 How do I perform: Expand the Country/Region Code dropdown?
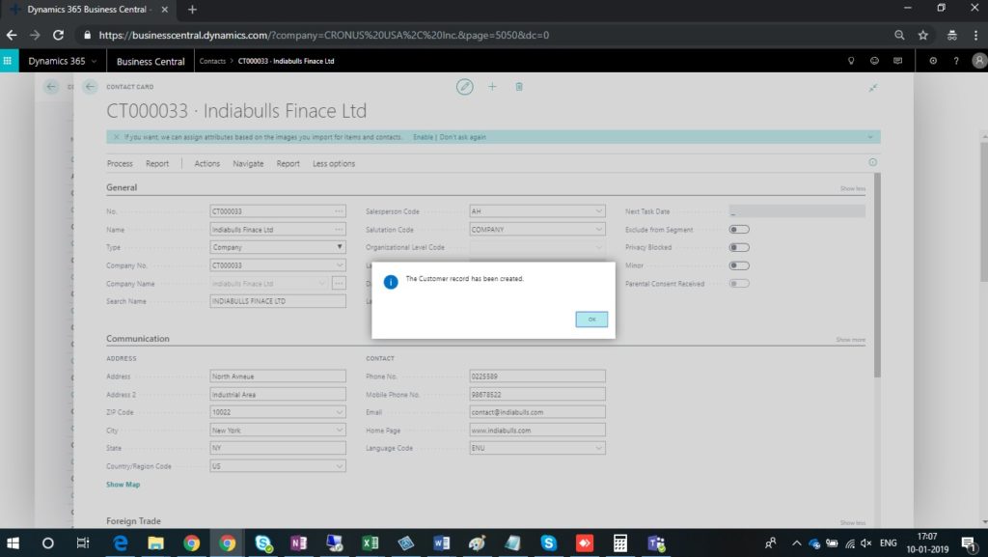340,466
